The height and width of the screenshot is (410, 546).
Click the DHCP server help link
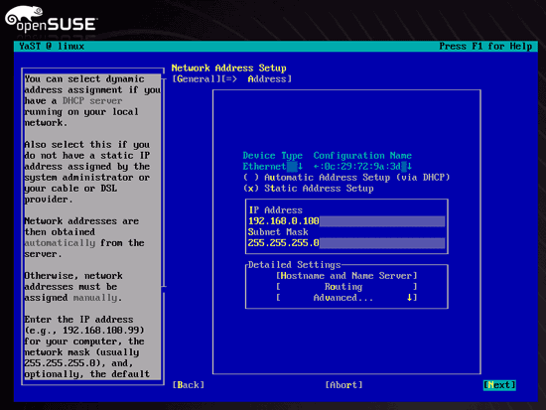[92, 101]
